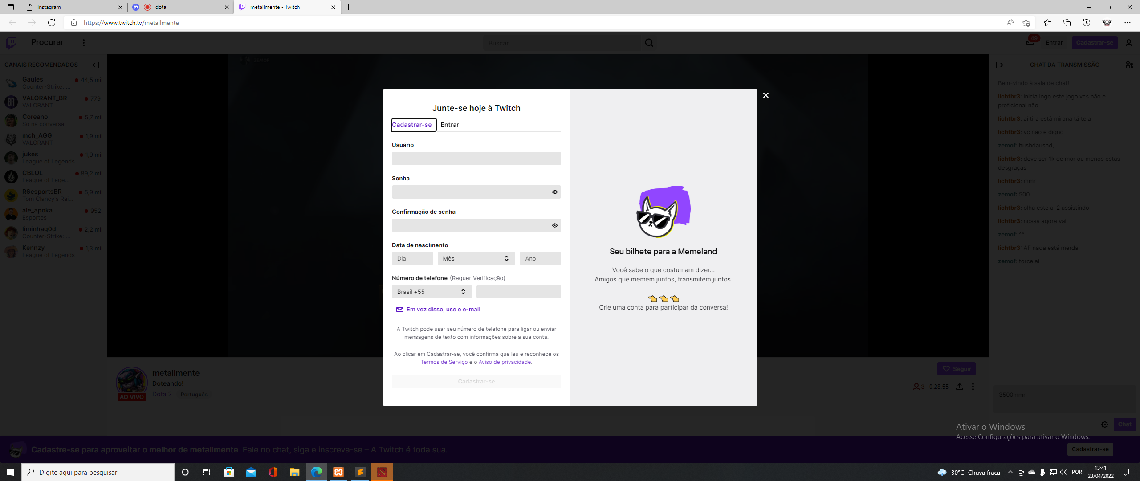Open the VALORANT_BR channel
Viewport: 1140px width, 481px height.
click(x=53, y=102)
